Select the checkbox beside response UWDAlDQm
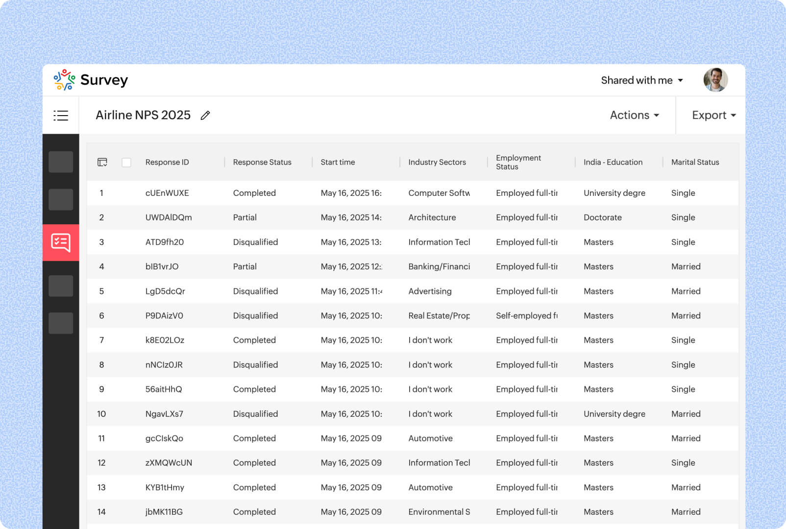This screenshot has height=529, width=786. pos(126,217)
